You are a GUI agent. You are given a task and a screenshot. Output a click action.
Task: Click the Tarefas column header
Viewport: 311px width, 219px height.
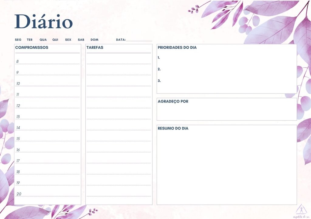click(95, 47)
